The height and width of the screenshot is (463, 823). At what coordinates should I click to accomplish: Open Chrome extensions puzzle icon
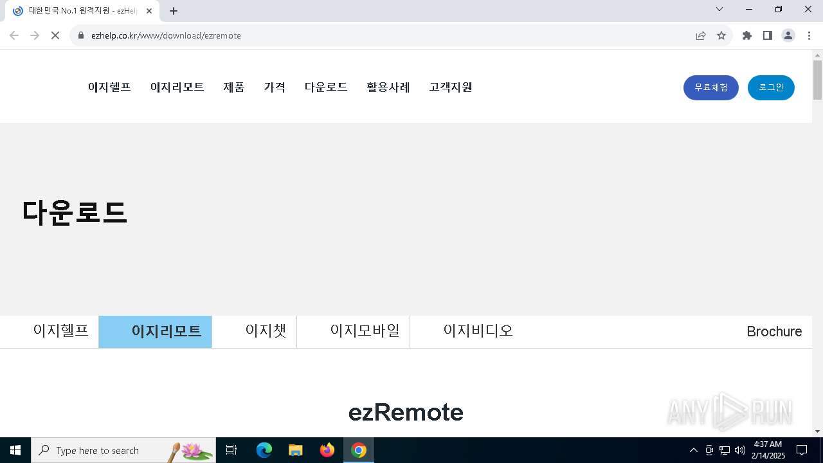(x=747, y=35)
